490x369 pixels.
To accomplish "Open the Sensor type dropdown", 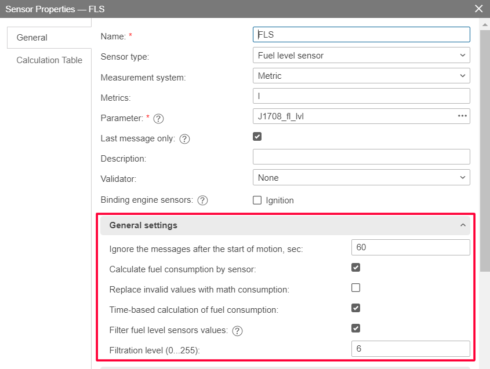I will click(361, 56).
